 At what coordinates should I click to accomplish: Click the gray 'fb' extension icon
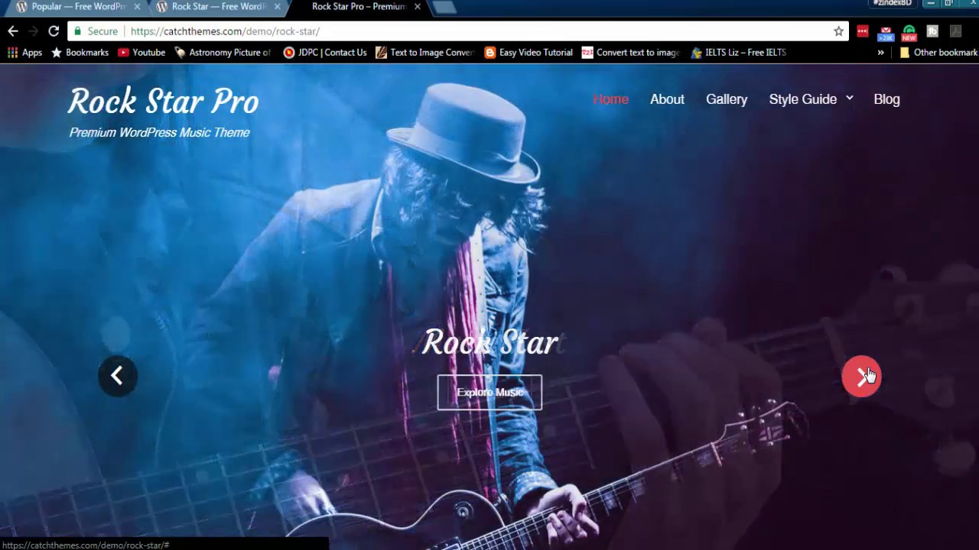pos(932,31)
